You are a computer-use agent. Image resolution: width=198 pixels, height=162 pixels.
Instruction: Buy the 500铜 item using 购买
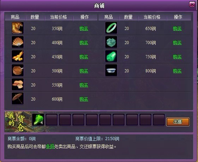coord(84,71)
